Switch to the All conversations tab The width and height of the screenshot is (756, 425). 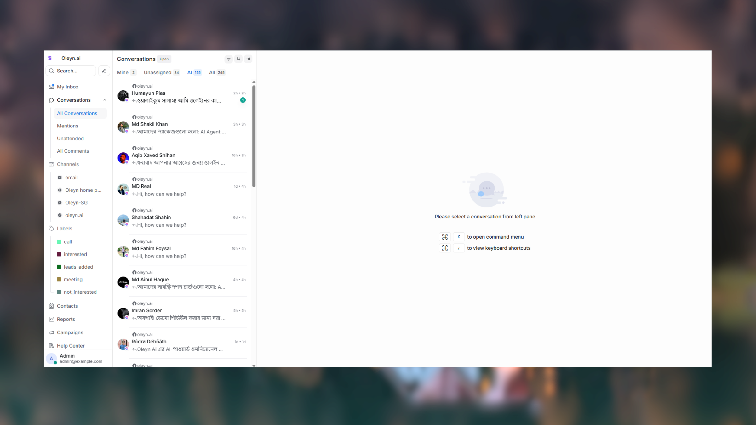pos(212,72)
